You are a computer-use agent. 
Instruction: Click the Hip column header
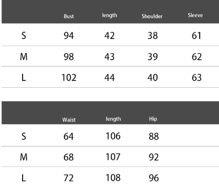point(153,119)
